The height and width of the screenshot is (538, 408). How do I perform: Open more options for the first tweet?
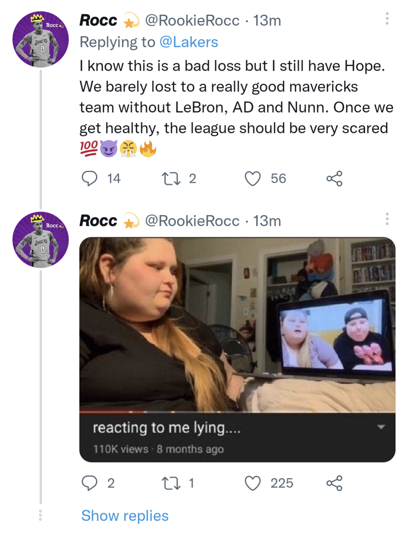[x=387, y=19]
